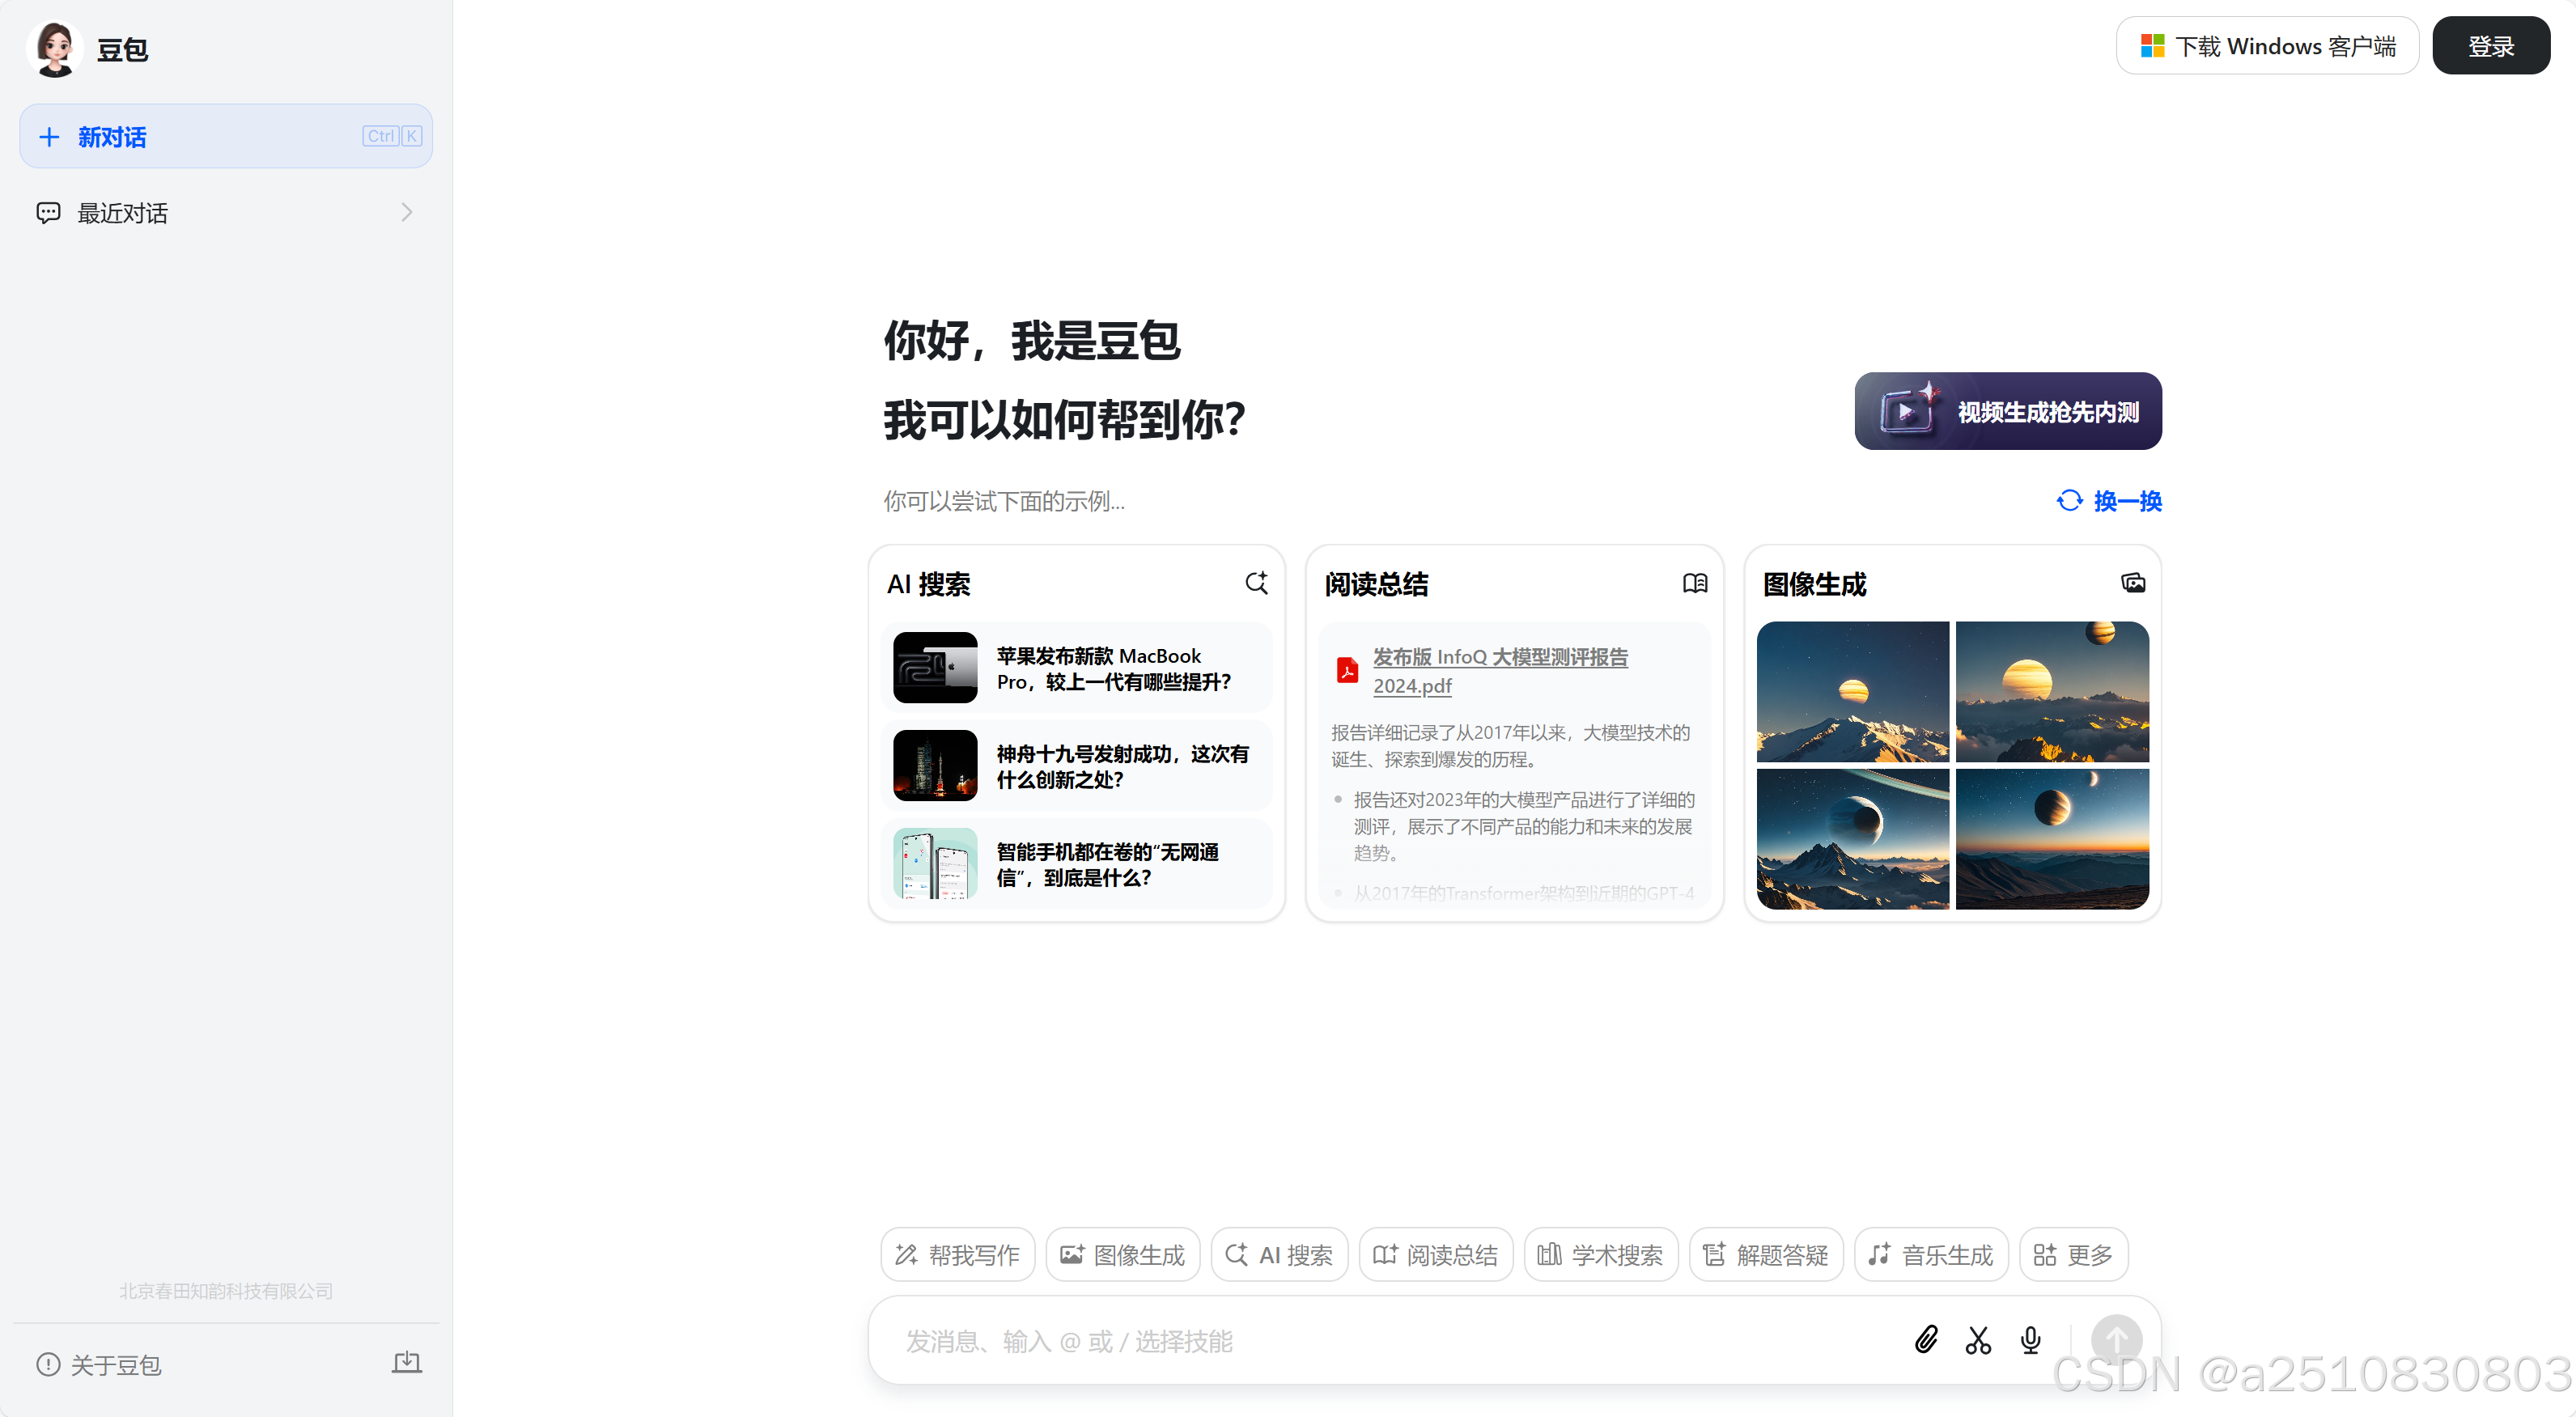
Task: Click the scissors screenshot icon
Action: [1977, 1339]
